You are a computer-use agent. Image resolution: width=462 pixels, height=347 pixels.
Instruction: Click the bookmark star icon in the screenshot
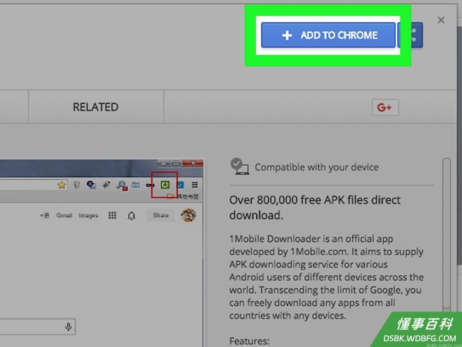pyautogui.click(x=62, y=185)
